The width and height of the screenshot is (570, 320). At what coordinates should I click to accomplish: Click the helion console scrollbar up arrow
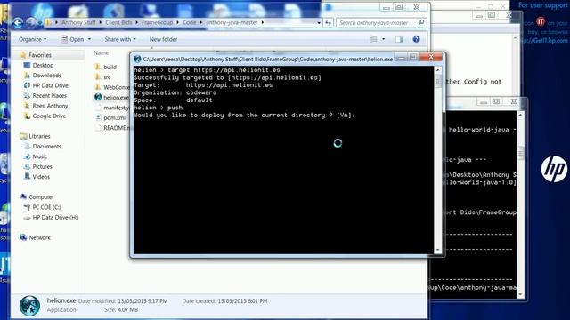coord(437,69)
